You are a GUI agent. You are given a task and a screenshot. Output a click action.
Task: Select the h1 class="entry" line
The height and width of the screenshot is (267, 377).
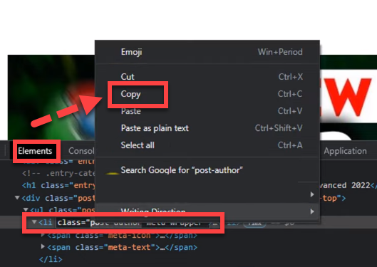(58, 185)
